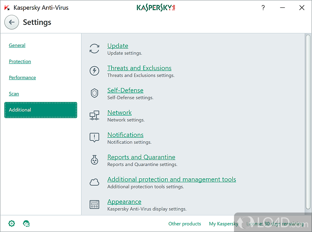The height and width of the screenshot is (232, 312).
Task: Click the Appearance window icon
Action: point(94,204)
